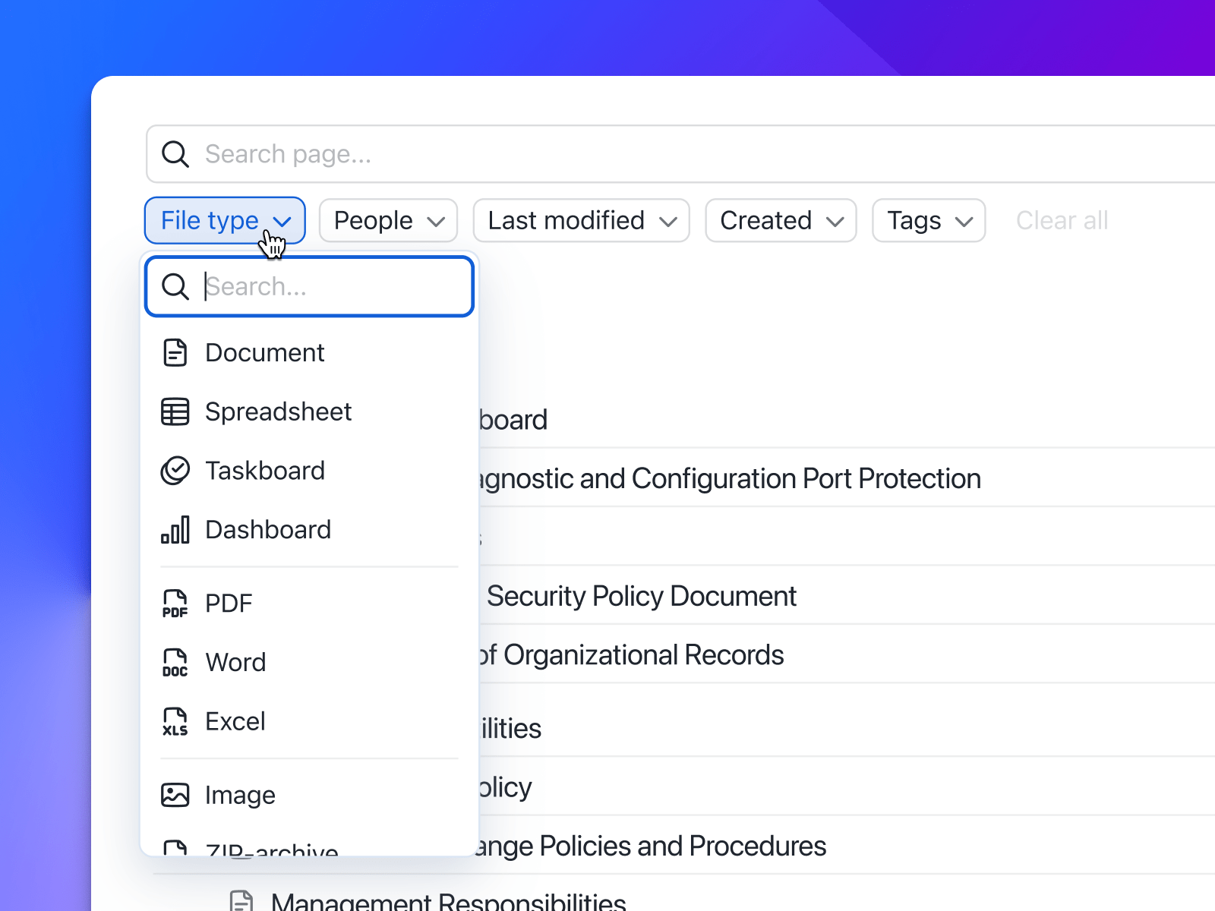1215x911 pixels.
Task: Click into the Search page field
Action: pyautogui.click(x=683, y=154)
